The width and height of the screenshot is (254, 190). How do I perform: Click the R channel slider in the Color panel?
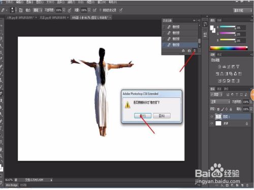[x=228, y=27]
